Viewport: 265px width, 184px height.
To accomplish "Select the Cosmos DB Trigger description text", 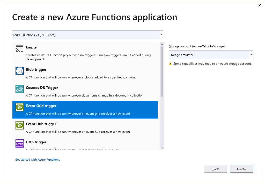I will tap(85, 95).
